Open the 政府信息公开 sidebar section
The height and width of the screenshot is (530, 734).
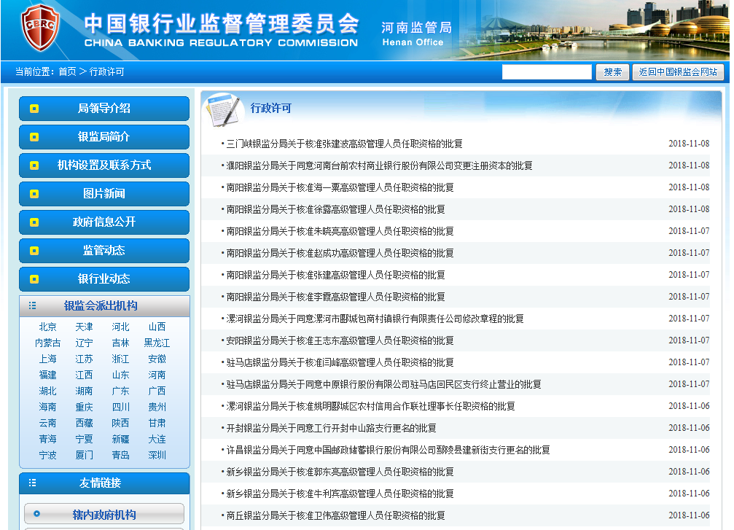pos(104,222)
